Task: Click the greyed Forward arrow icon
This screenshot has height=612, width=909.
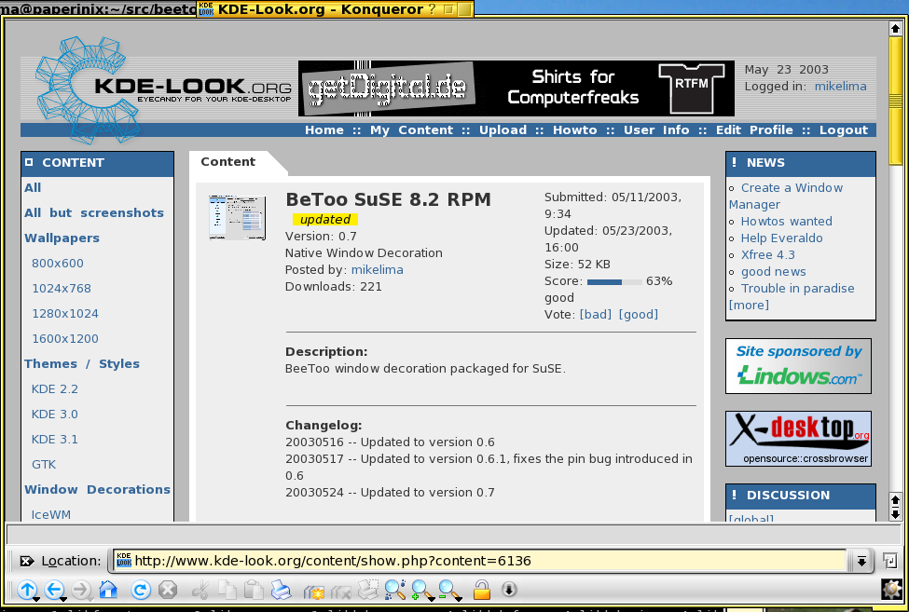Action: (x=82, y=590)
